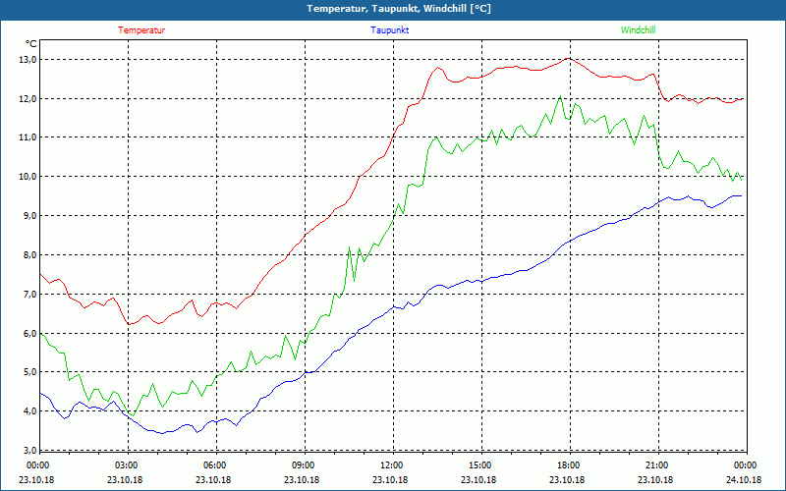Viewport: 786px width, 491px height.
Task: Click the °C unit label on the y-axis
Action: click(x=30, y=44)
